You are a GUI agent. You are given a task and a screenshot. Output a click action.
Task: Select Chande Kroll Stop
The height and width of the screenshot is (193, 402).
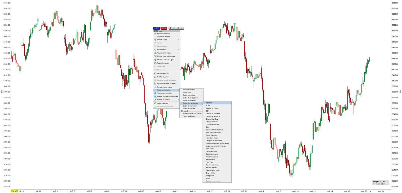(217, 119)
